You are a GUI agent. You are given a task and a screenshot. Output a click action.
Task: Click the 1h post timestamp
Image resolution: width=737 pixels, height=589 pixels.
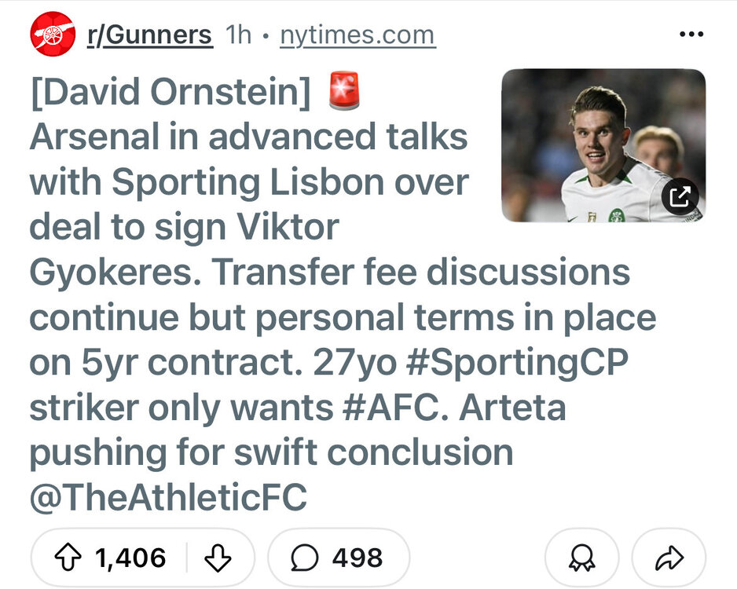click(238, 35)
